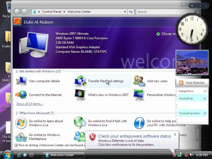Click the Back navigation button
This screenshot has width=212, height=159.
click(17, 12)
